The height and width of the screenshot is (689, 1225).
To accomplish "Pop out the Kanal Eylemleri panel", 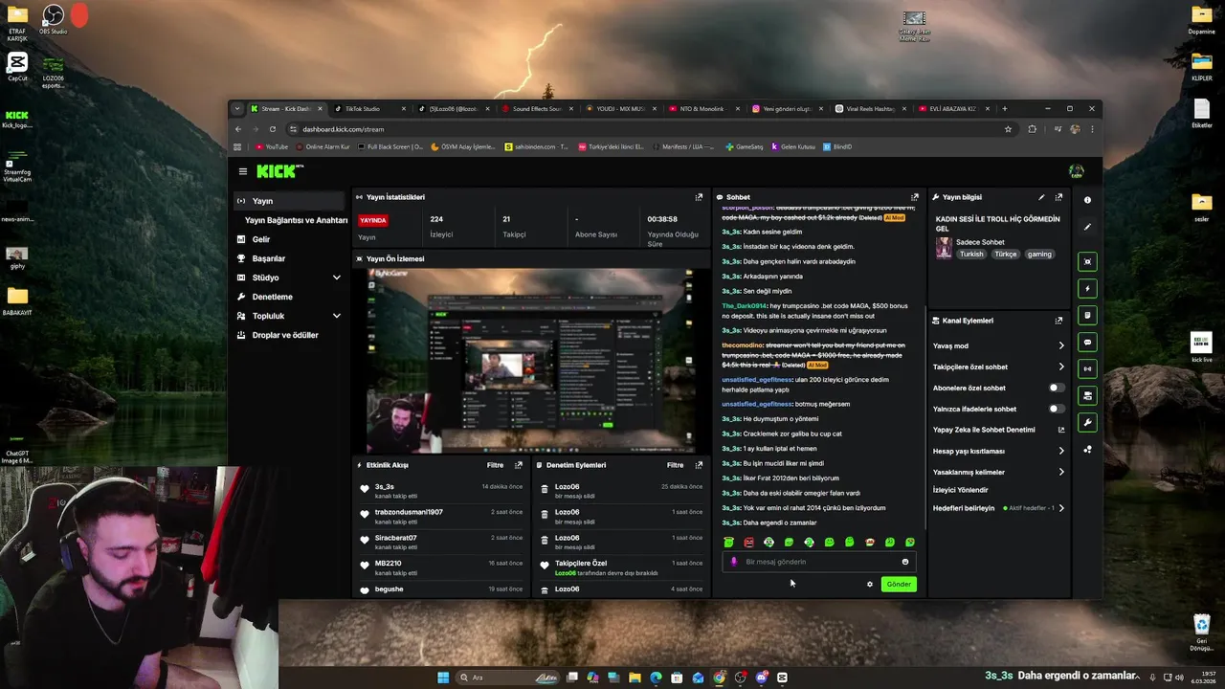I will point(1058,321).
